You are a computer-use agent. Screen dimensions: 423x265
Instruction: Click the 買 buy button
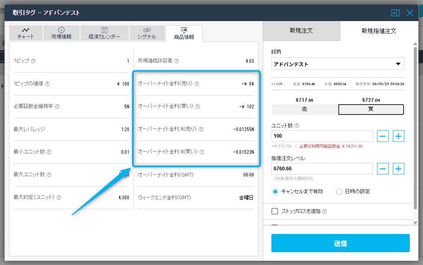click(x=371, y=109)
